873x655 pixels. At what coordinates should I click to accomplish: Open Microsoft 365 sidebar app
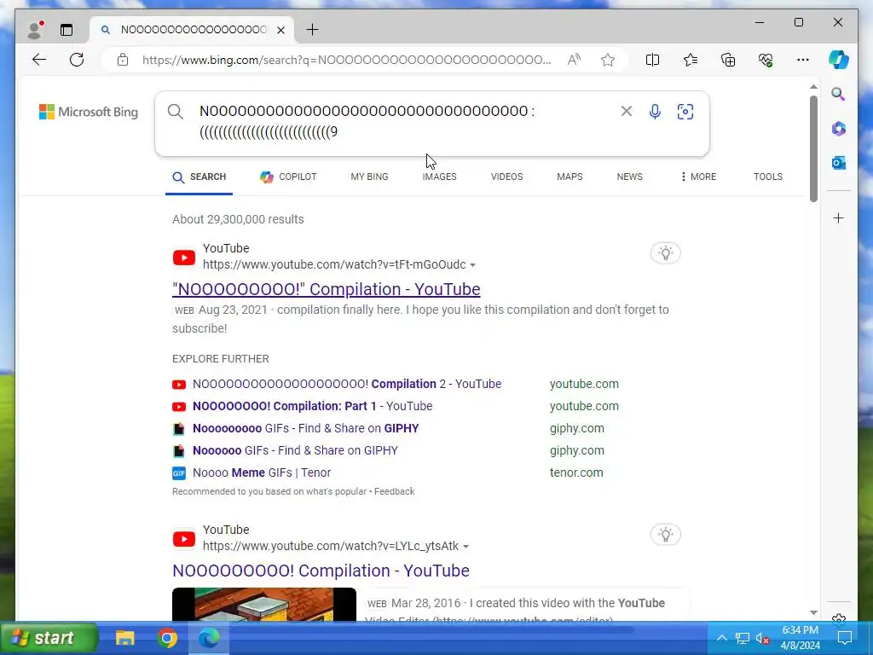[x=839, y=129]
